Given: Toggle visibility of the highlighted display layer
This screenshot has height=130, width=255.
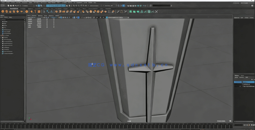Looking at the screenshot, I should [235, 82].
